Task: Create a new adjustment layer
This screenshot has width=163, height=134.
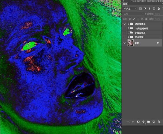Action: click(144, 122)
